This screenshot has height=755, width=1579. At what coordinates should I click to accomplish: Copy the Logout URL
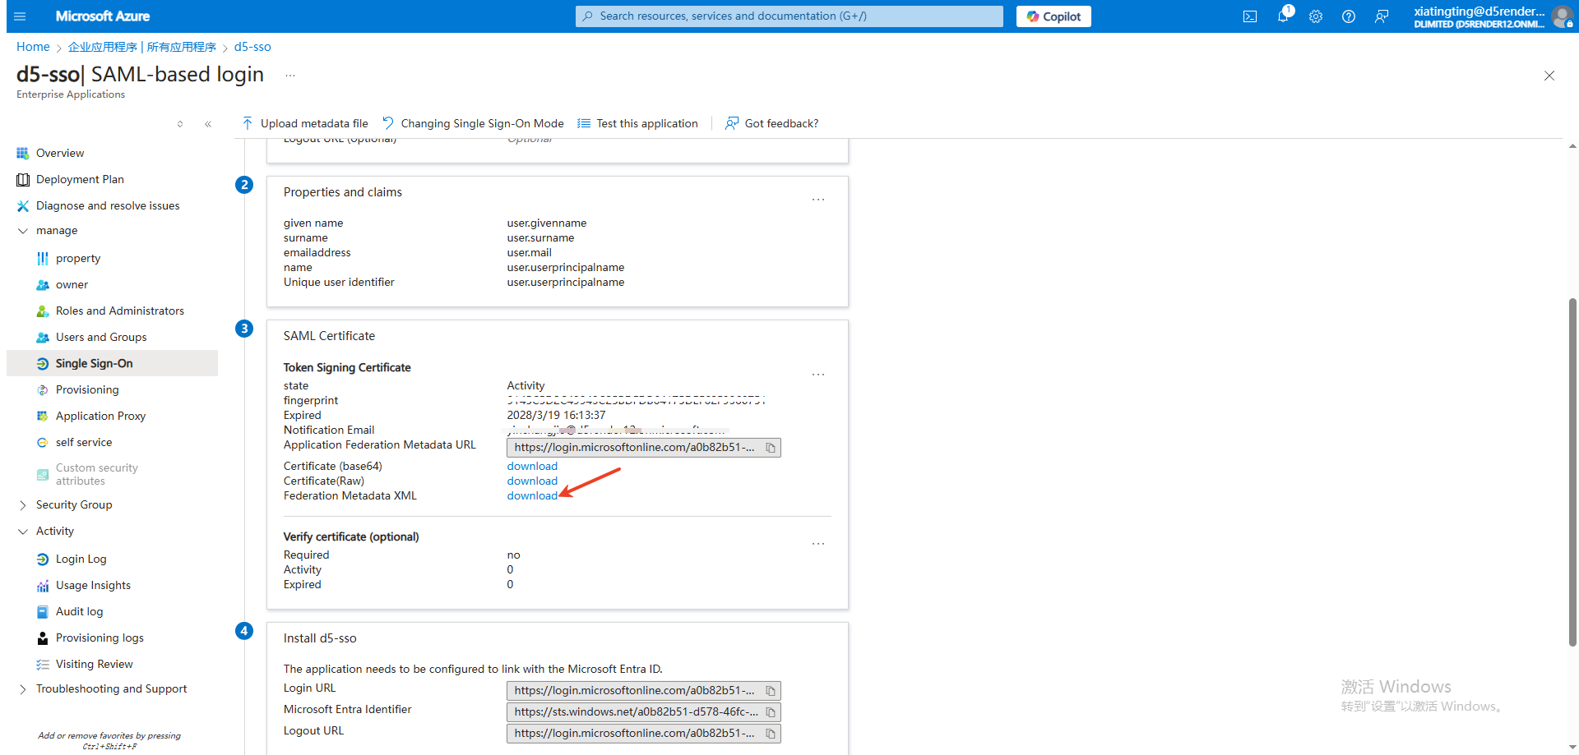click(771, 734)
